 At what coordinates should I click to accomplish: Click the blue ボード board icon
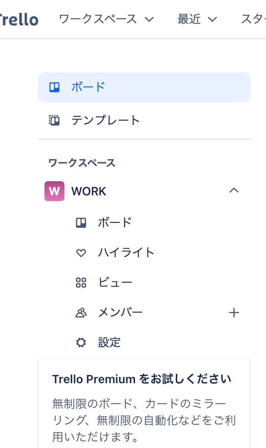54,87
